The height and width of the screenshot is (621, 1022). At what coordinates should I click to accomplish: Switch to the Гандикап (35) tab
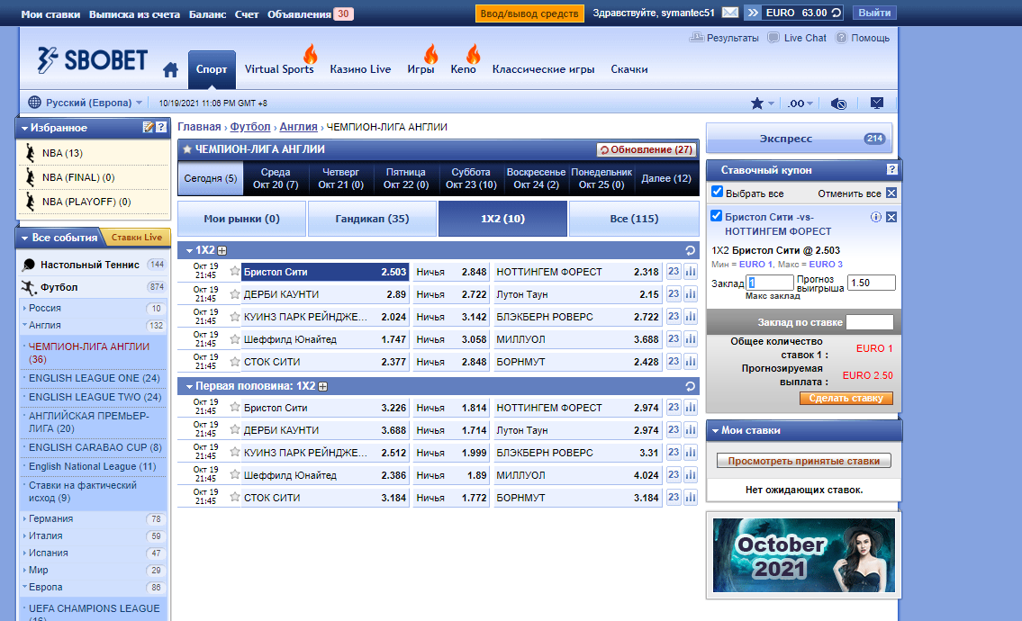[372, 219]
